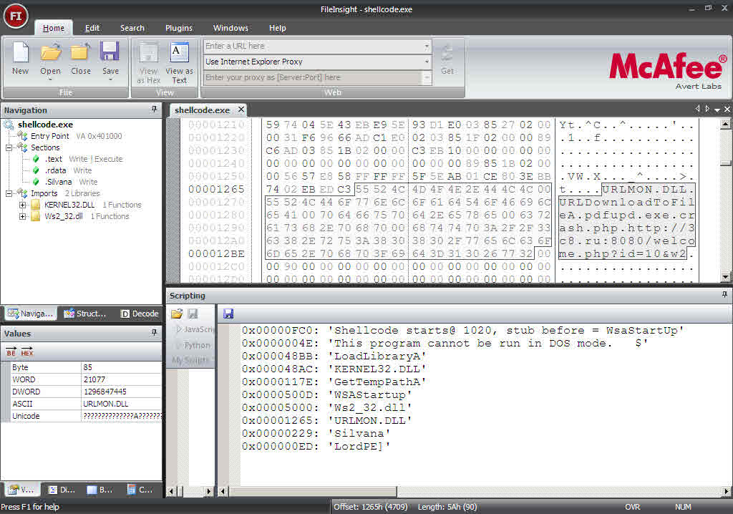Click Open button's dropdown arrow
Image resolution: width=733 pixels, height=514 pixels.
[50, 79]
